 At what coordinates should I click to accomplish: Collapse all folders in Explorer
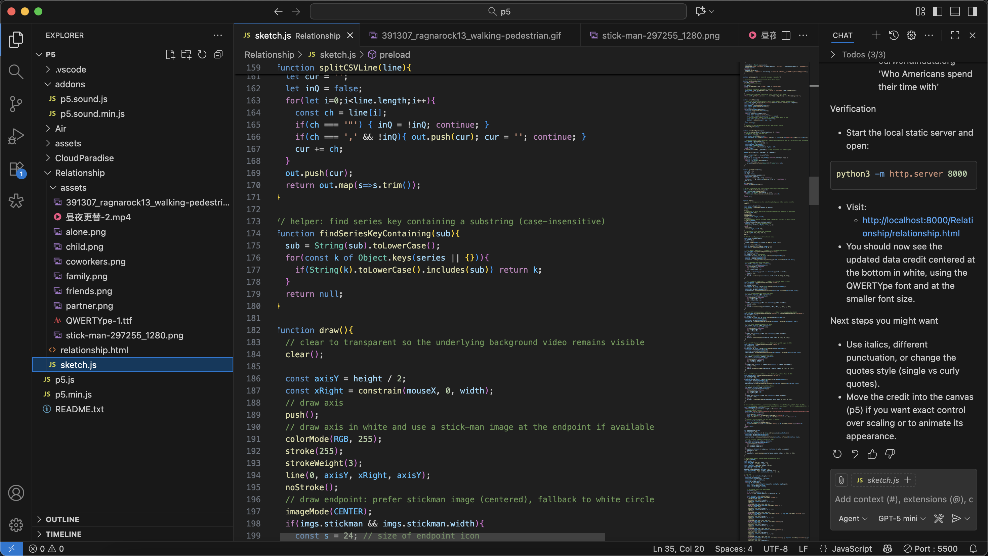click(219, 54)
